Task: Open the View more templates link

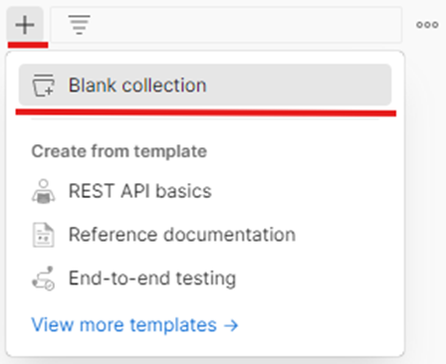Action: click(x=134, y=325)
